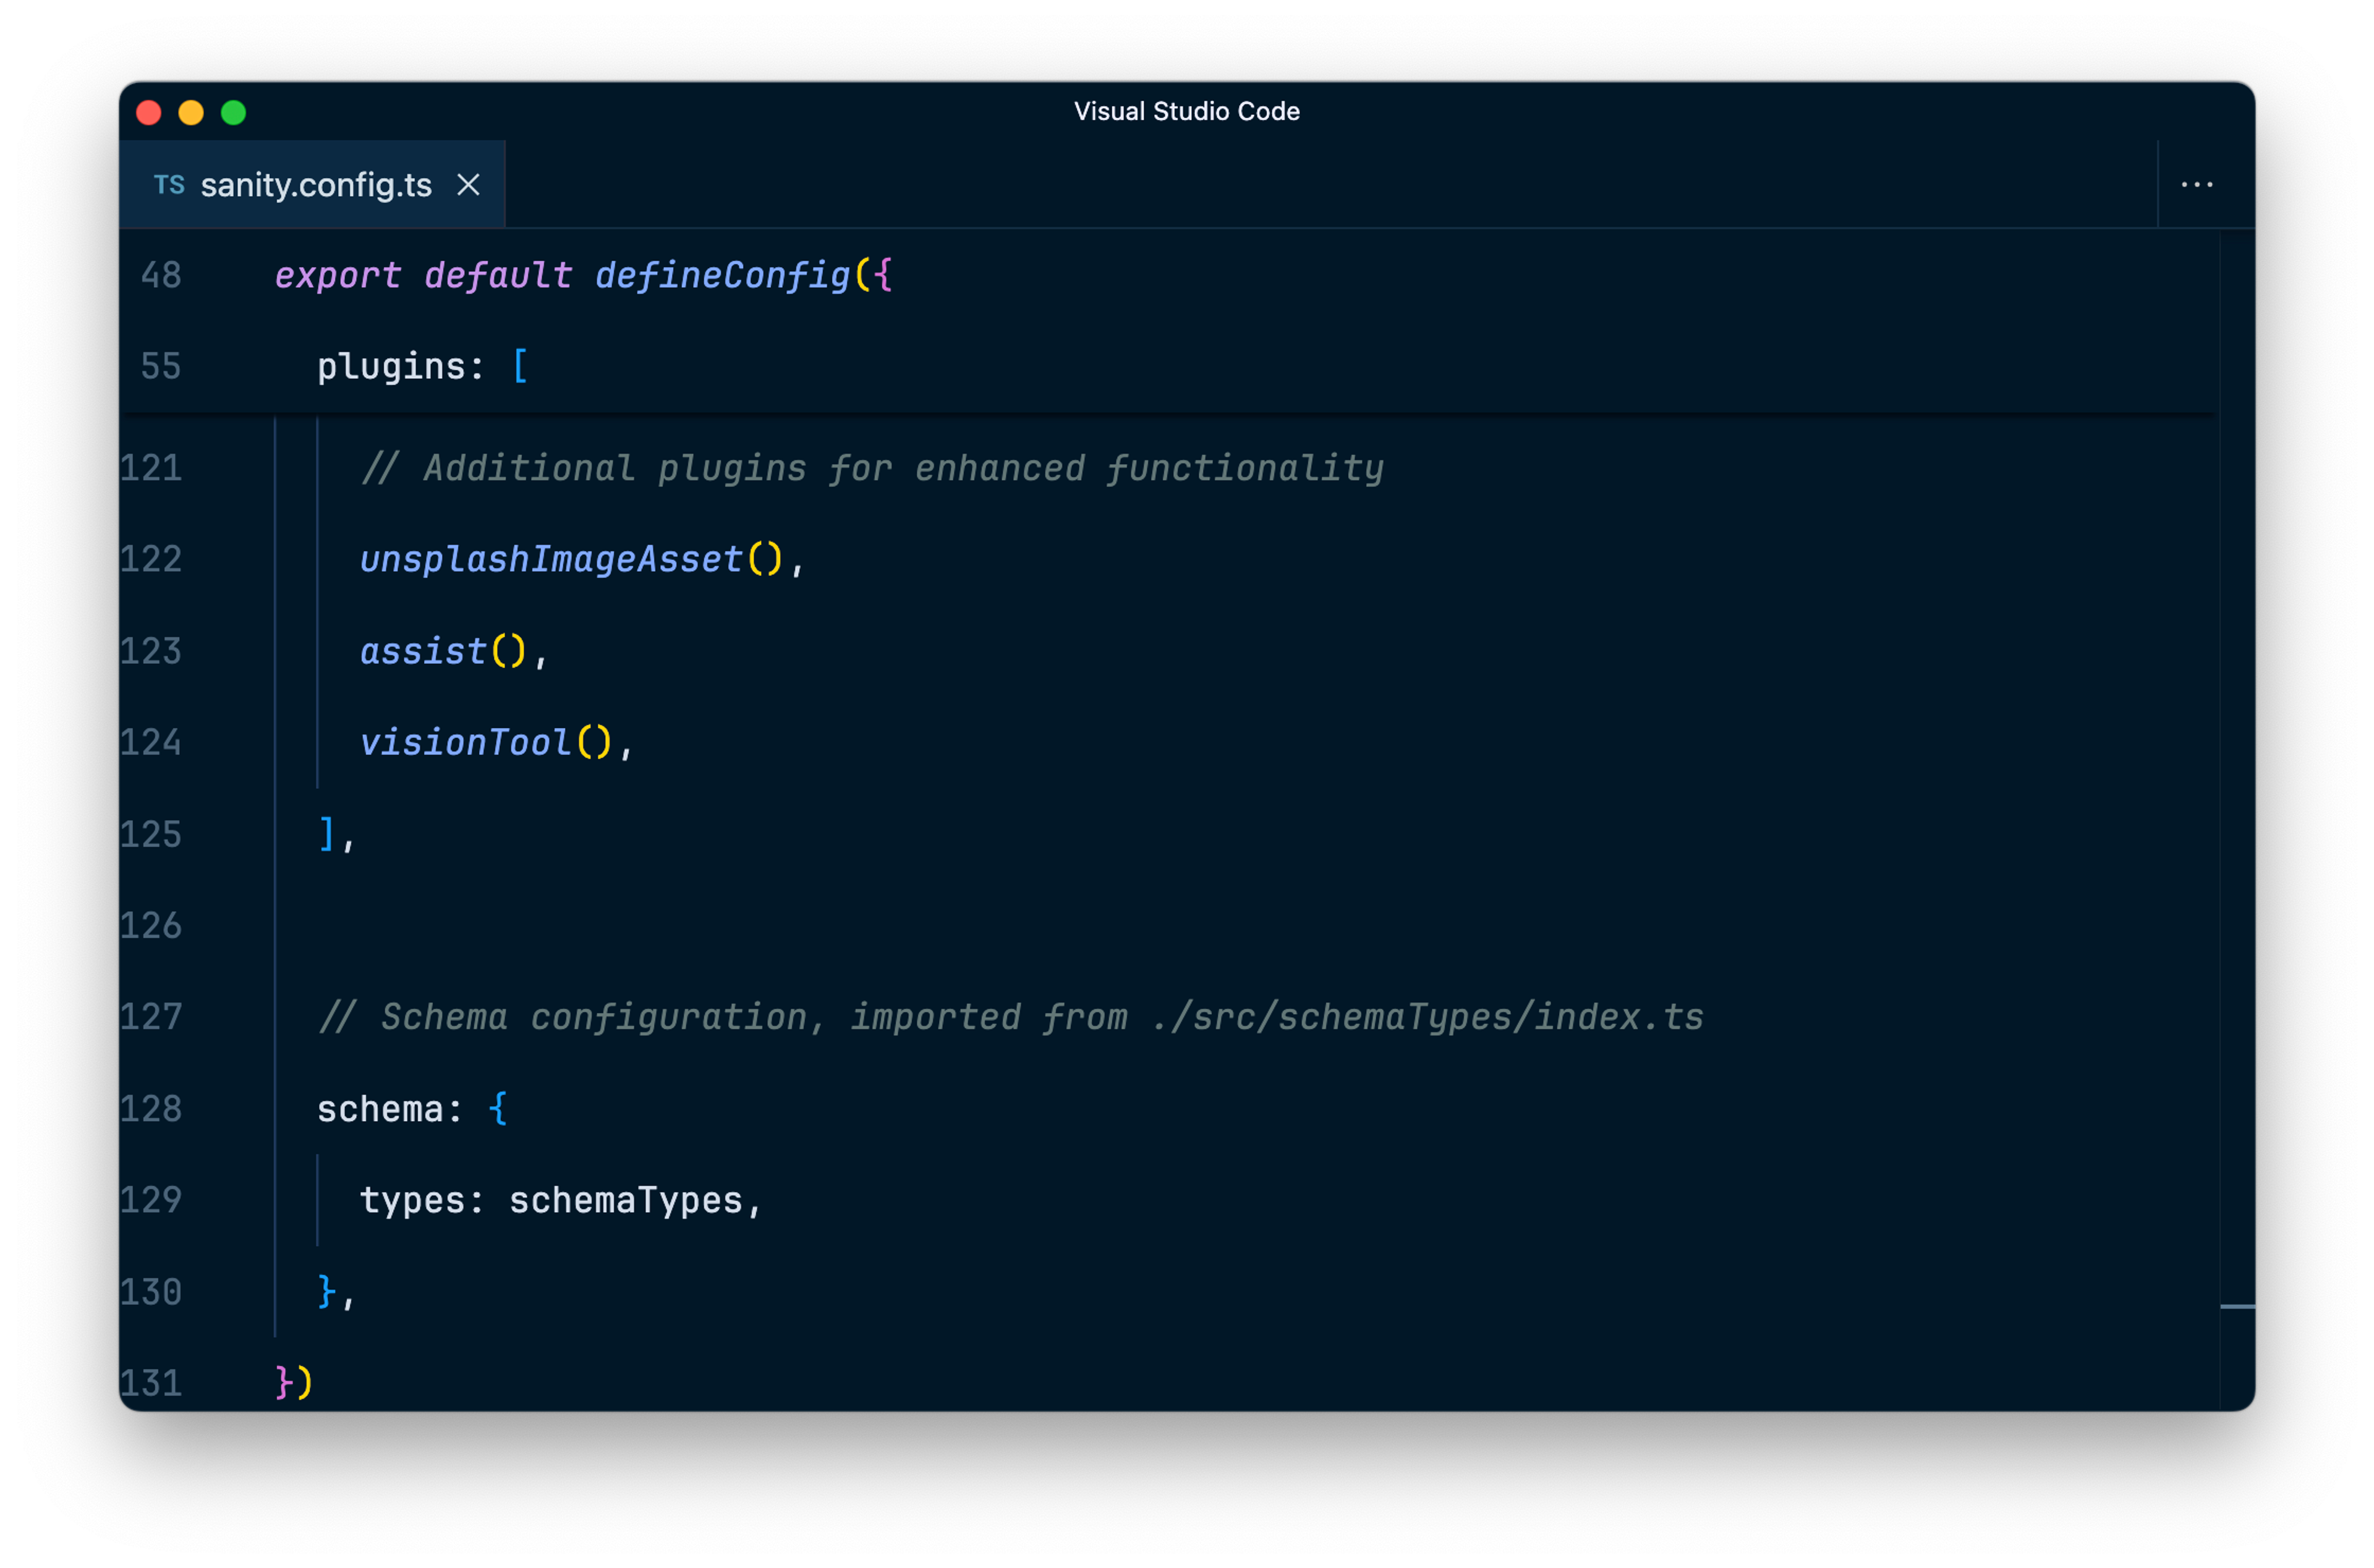Click line number 128 in gutter

[151, 1109]
